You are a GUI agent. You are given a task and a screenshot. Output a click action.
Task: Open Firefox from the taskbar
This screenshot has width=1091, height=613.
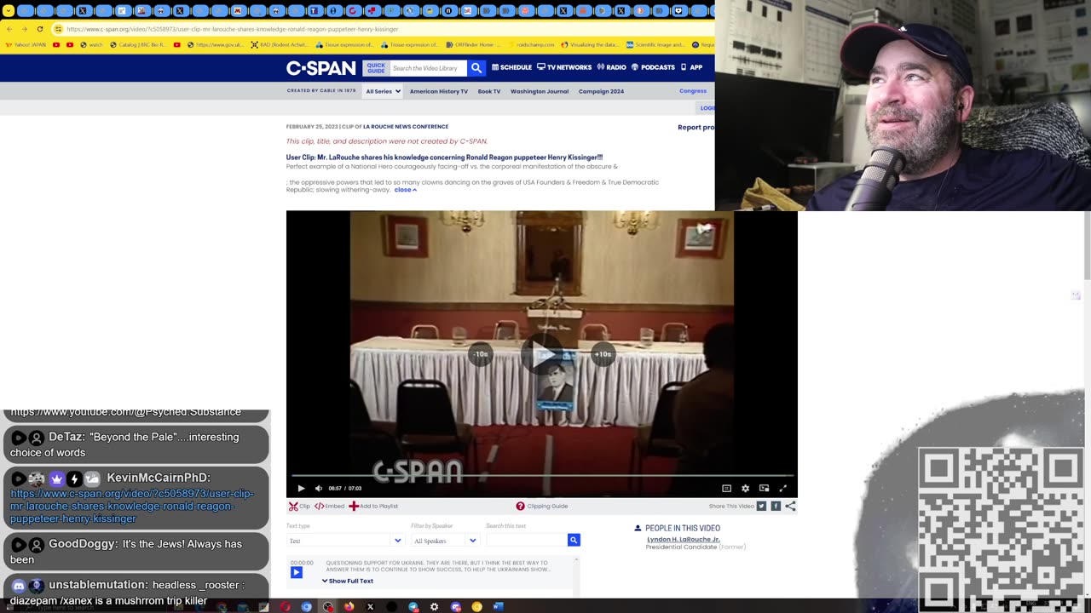pyautogui.click(x=349, y=607)
